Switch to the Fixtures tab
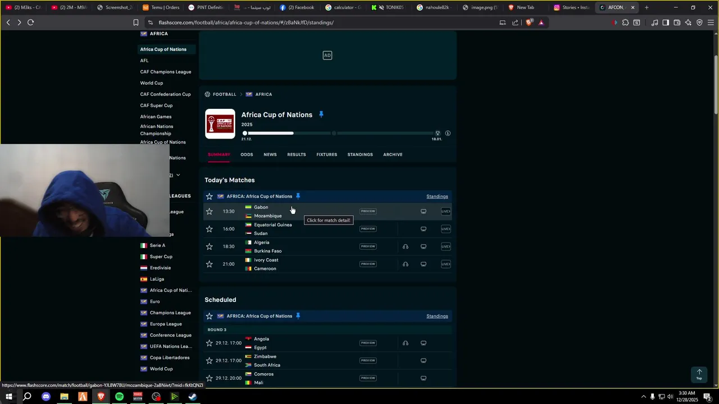 327,154
